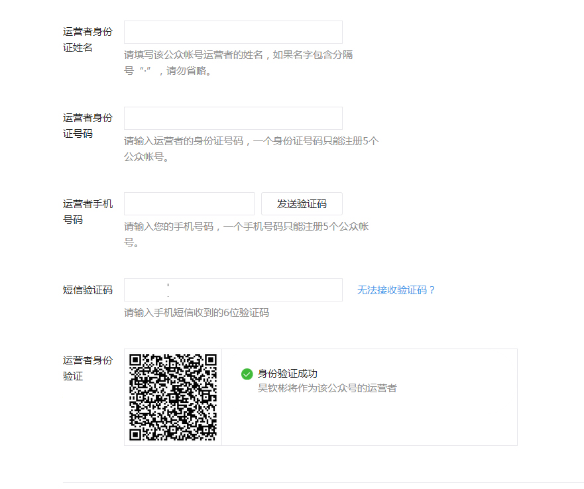Click the 短信验证码 label

[x=88, y=290]
